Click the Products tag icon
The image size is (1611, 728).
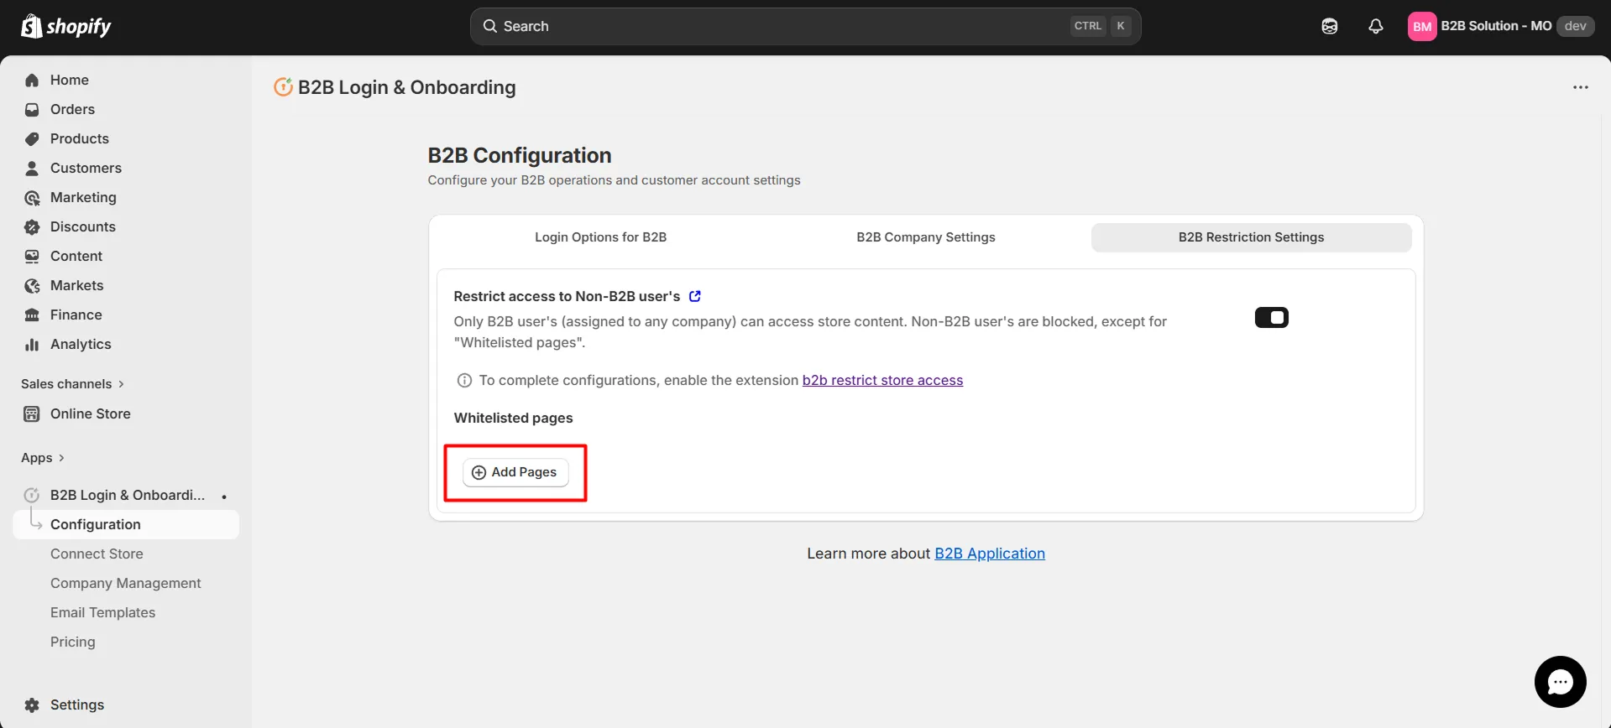coord(32,138)
